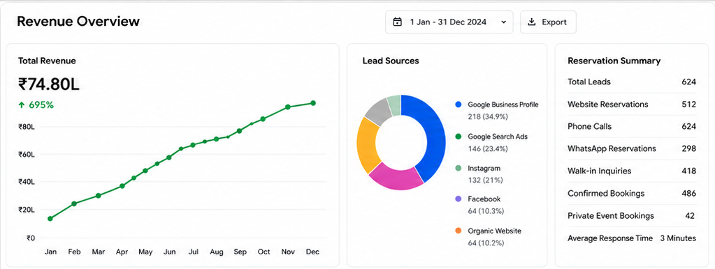Click the ₹80L axis label
Viewport: 715px width, 269px height.
coord(27,127)
